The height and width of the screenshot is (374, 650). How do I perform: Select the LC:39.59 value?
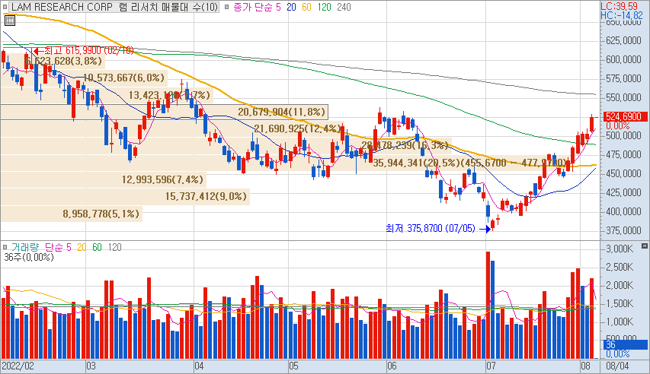click(620, 6)
